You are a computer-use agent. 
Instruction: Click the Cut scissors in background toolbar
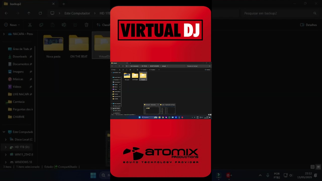pos(30,25)
